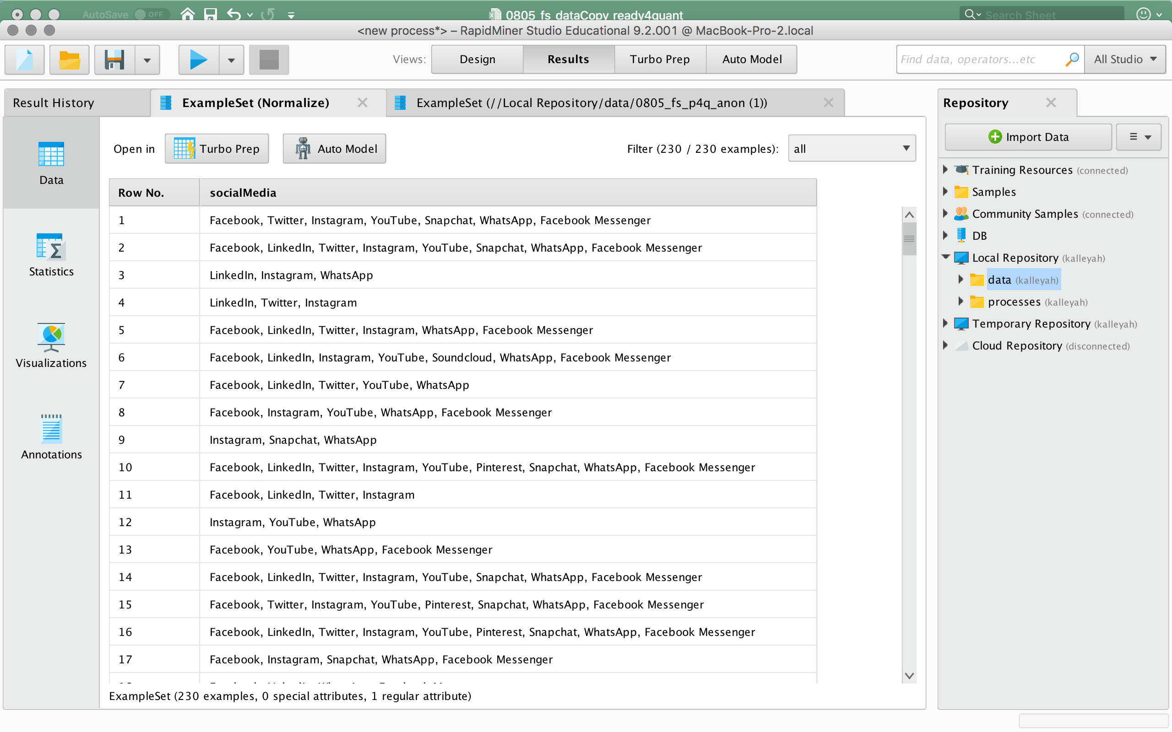This screenshot has width=1172, height=732.
Task: Select the Community Samples repository
Action: point(1044,214)
